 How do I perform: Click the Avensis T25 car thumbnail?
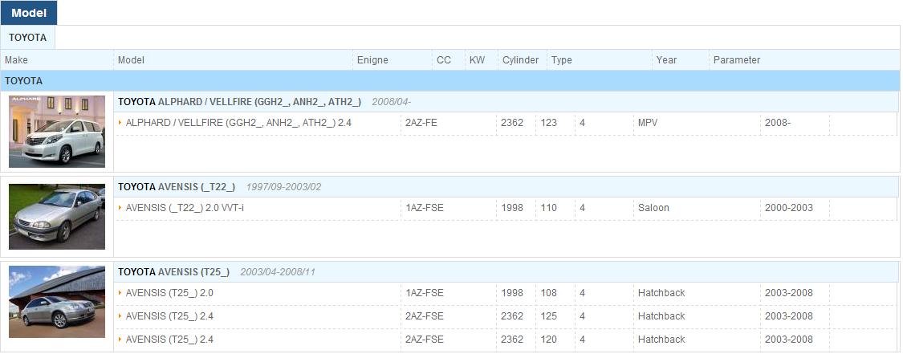click(57, 302)
